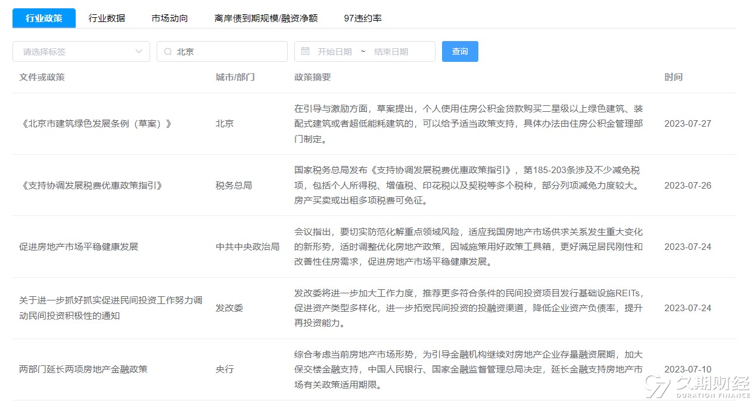Click the 政策摘要 column header

[312, 77]
